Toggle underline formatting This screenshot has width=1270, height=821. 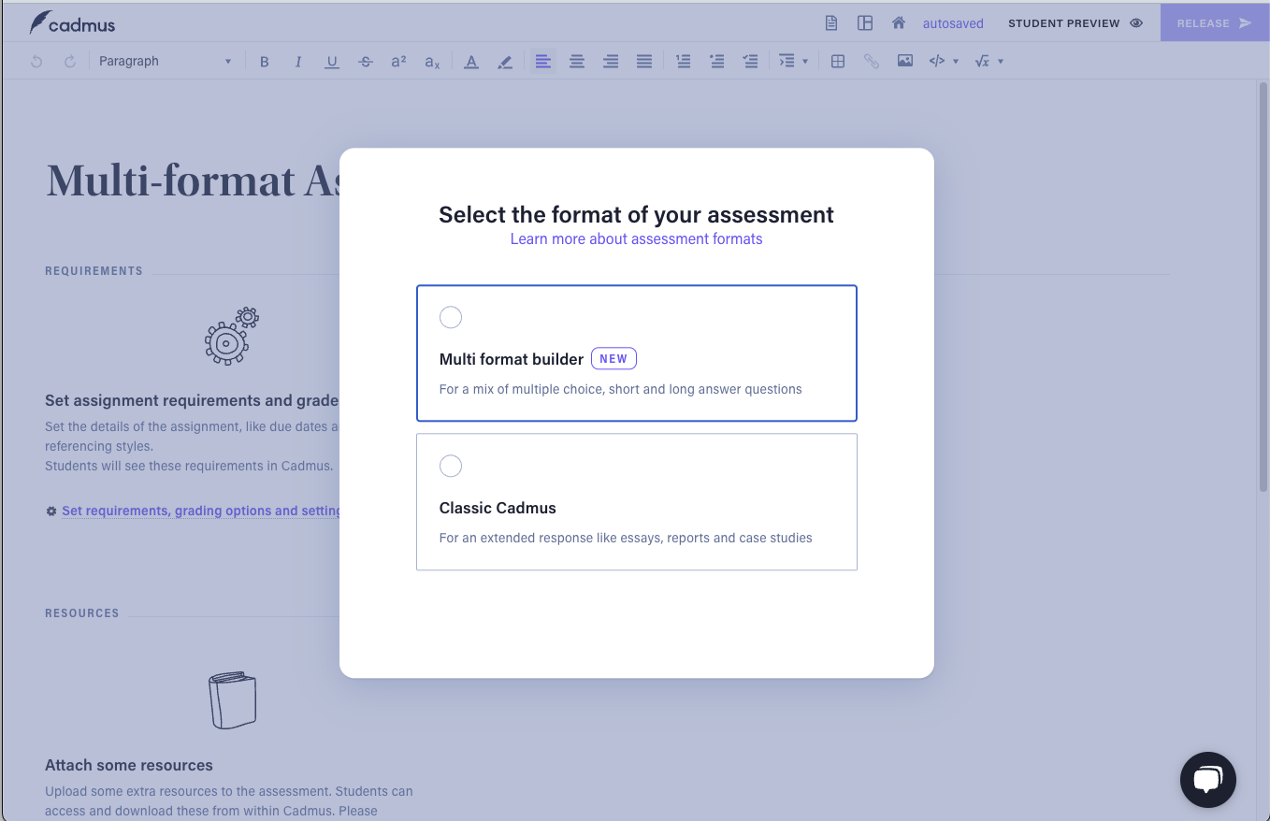pyautogui.click(x=332, y=62)
